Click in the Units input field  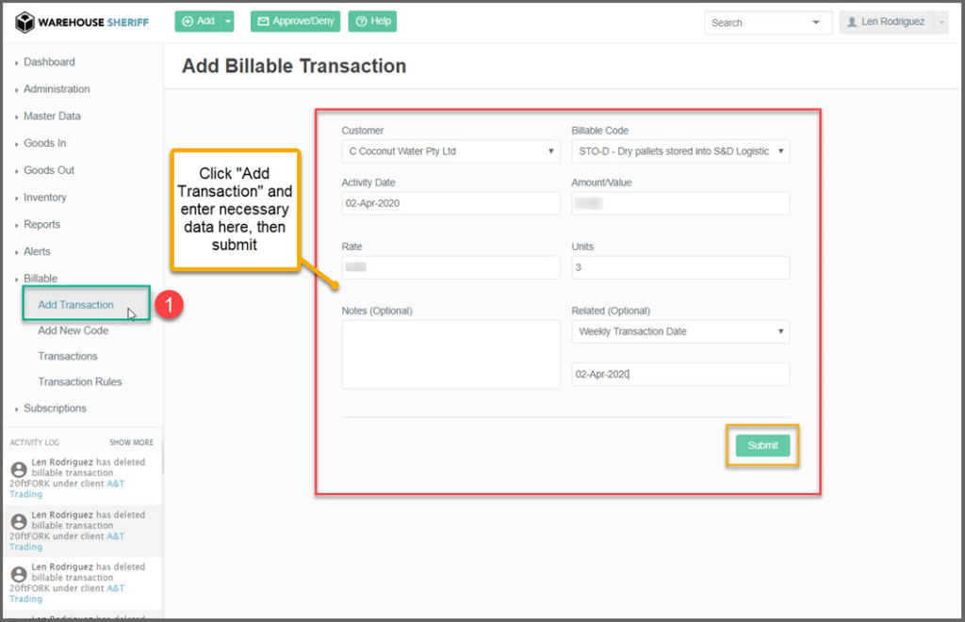pyautogui.click(x=680, y=268)
